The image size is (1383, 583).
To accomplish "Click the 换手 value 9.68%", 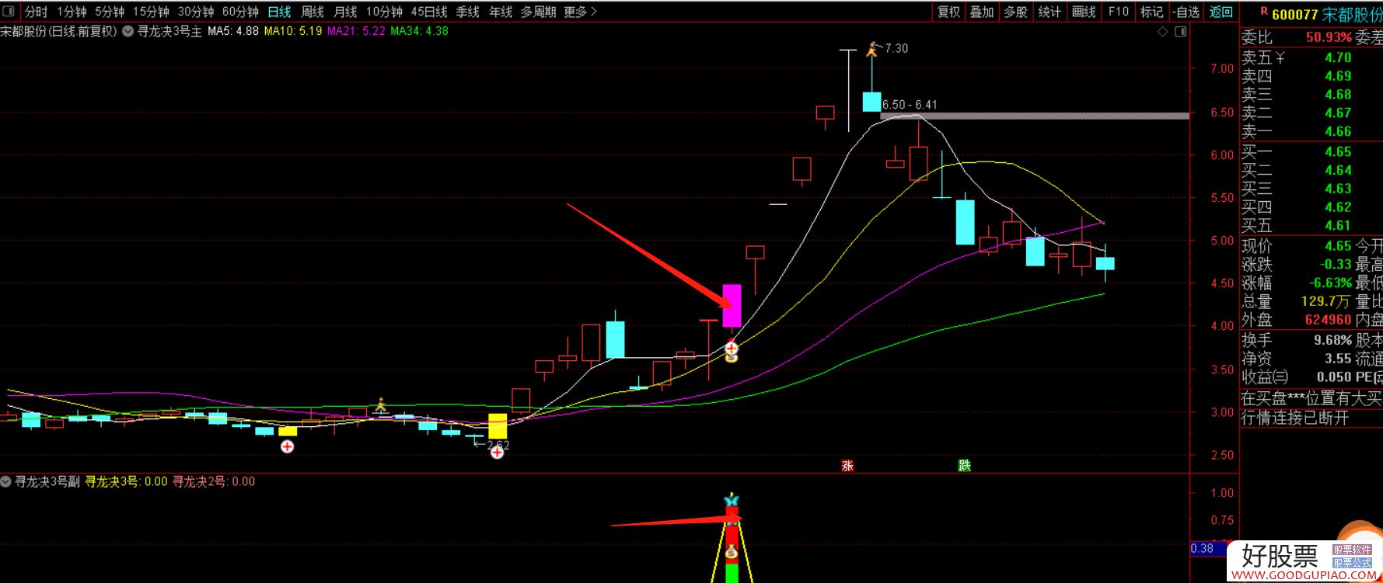I will click(x=1332, y=340).
